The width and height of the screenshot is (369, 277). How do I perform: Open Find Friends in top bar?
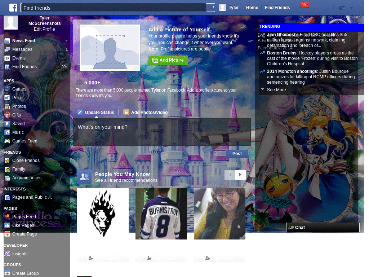coord(277,8)
